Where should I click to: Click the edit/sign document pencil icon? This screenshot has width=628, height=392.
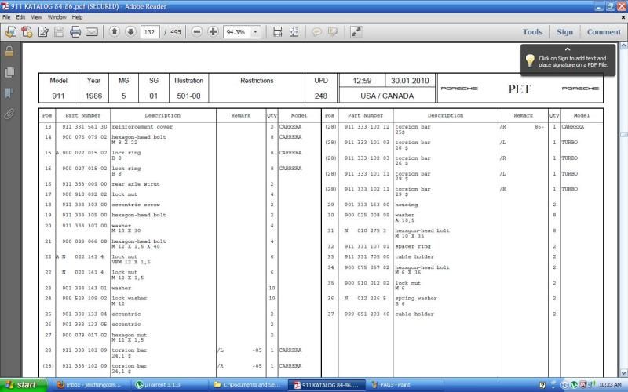43,31
